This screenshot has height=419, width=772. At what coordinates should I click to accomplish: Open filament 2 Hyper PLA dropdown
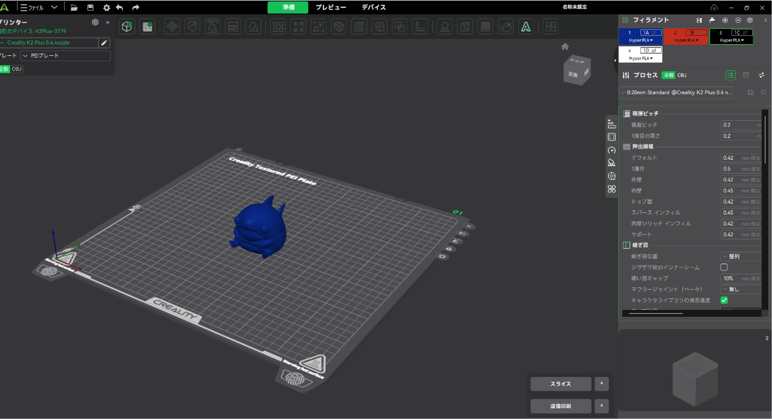(686, 40)
